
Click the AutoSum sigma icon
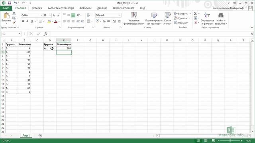tap(196, 14)
